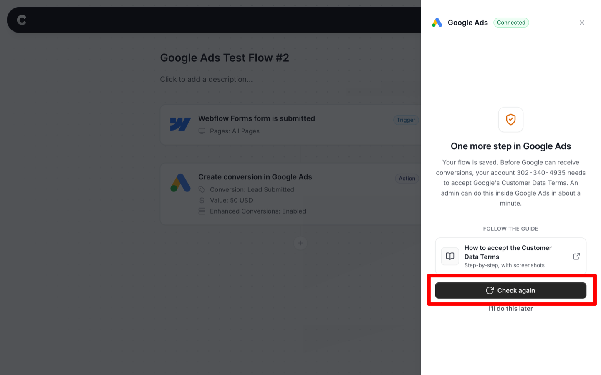Screen dimensions: 601x375
Task: Click the Google Ads panel title text
Action: point(467,23)
